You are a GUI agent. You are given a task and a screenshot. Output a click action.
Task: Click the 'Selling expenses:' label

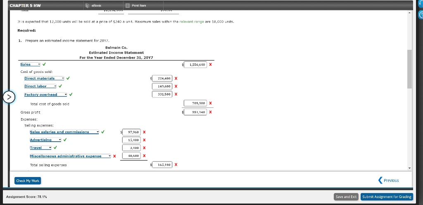tap(39, 126)
